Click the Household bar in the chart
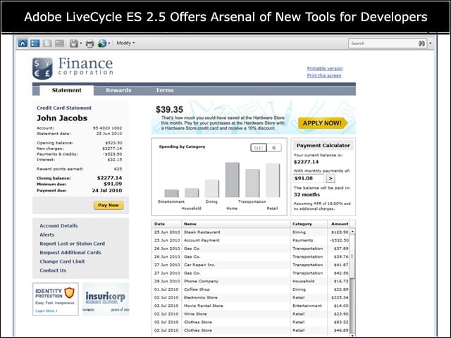The height and width of the screenshot is (338, 451). point(192,193)
